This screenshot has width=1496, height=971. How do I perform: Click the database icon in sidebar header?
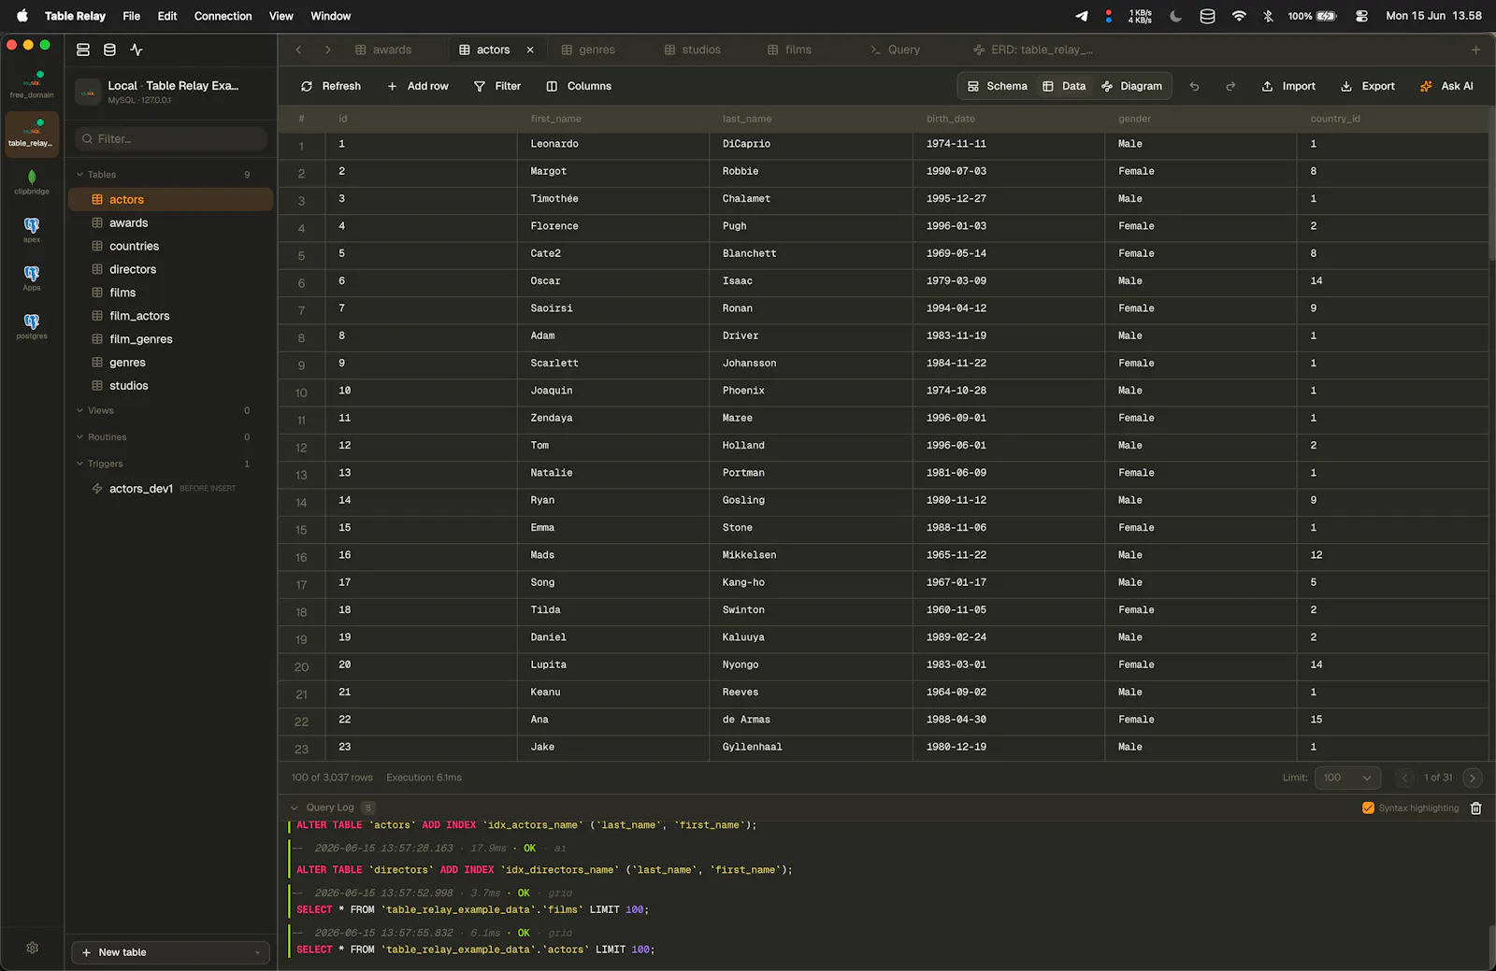[x=109, y=50]
